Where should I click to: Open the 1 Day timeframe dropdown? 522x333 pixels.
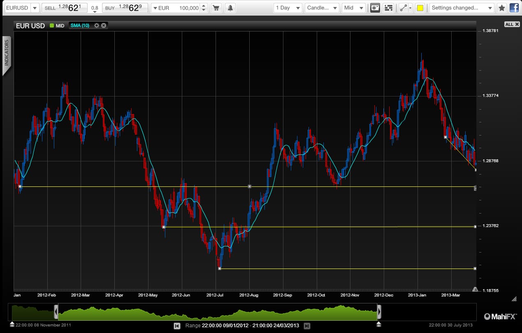point(288,8)
